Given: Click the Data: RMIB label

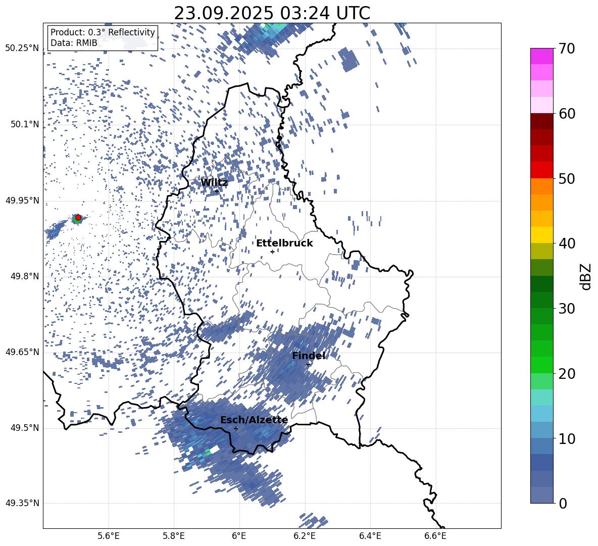Looking at the screenshot, I should tap(74, 43).
